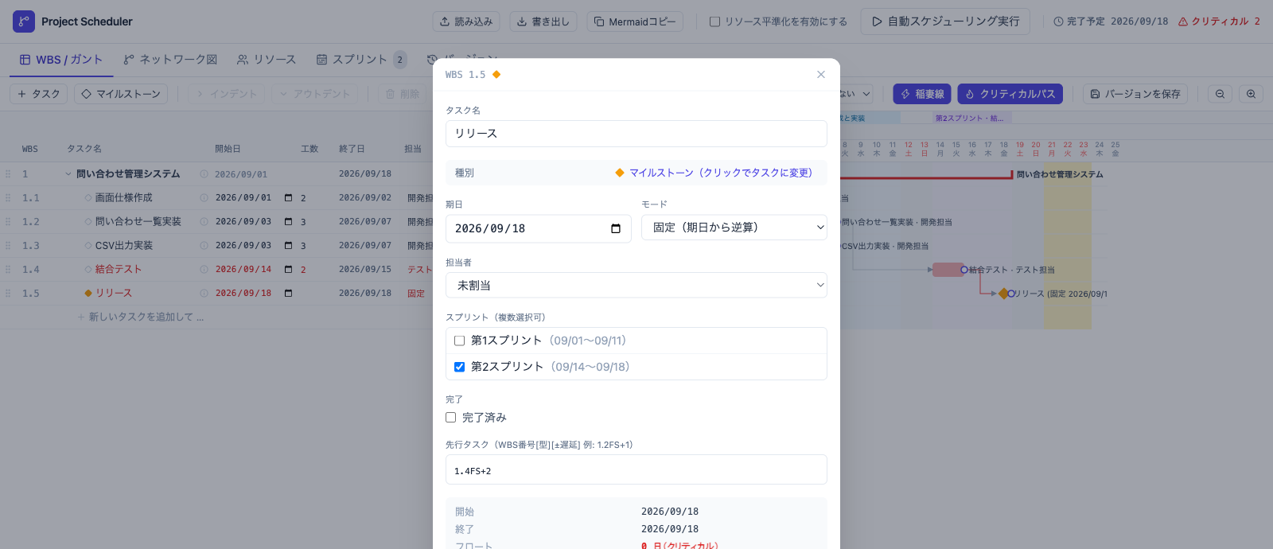
Task: Click orange milestone diamond of リリース row
Action: (88, 293)
